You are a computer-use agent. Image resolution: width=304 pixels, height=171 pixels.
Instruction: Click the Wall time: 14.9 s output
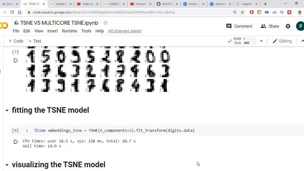pos(42,146)
